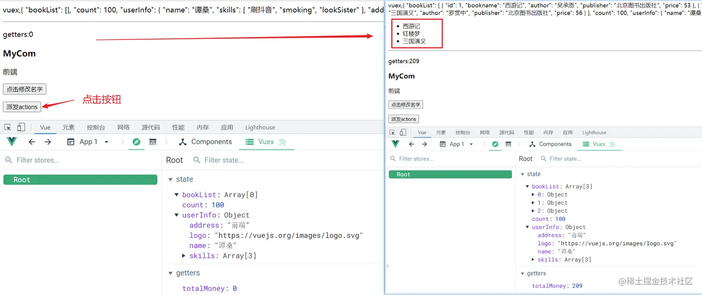The height and width of the screenshot is (295, 702).
Task: Click 点击修改名字 button in right panel
Action: tap(406, 105)
